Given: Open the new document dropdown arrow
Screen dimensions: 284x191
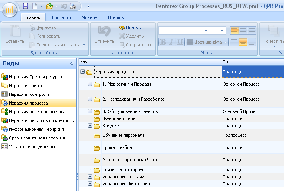Looking at the screenshot, I should point(41,6).
